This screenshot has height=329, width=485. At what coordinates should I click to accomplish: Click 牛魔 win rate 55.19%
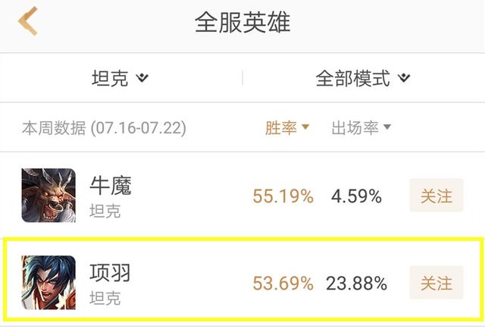point(283,197)
